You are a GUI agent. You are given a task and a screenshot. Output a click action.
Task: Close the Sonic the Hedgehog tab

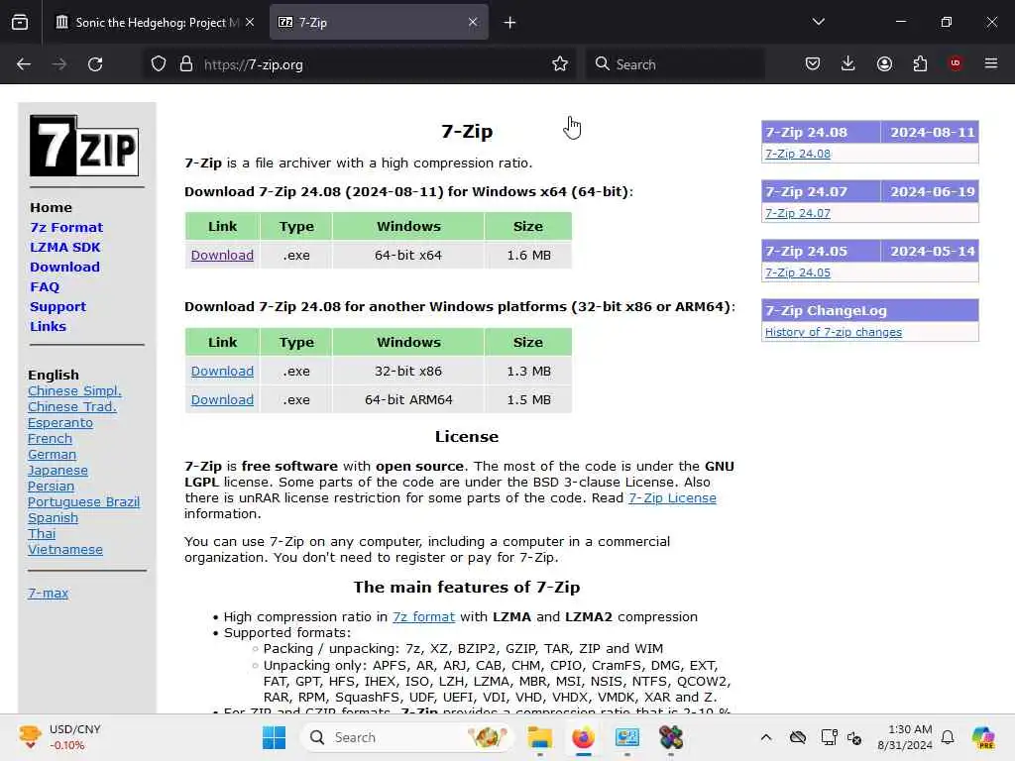click(x=250, y=22)
